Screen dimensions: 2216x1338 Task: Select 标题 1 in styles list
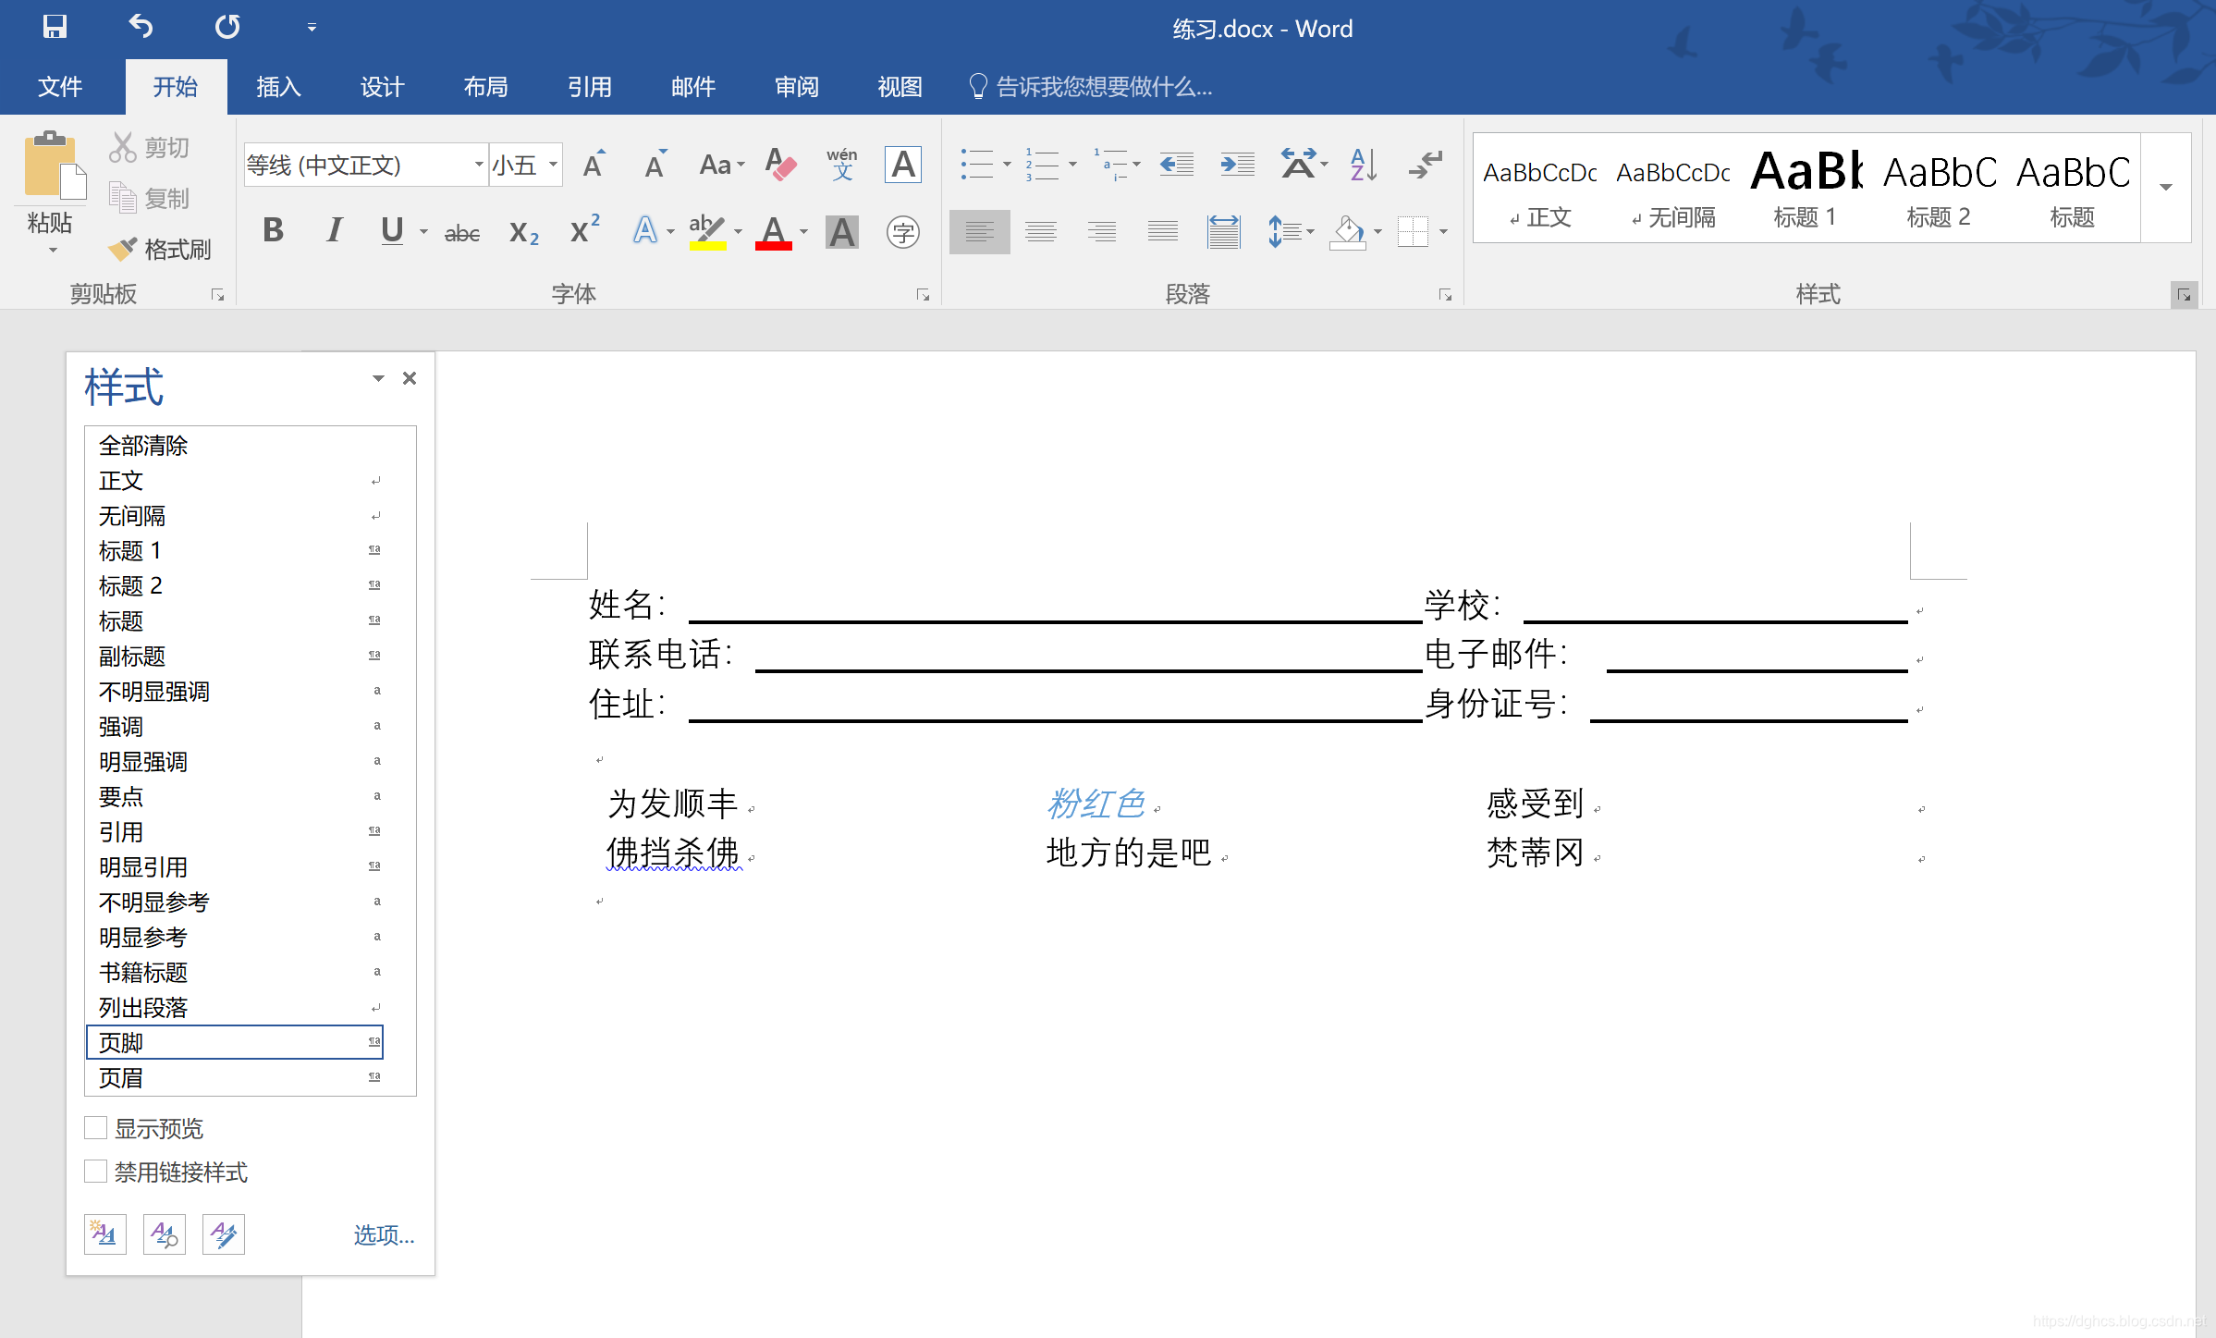(x=130, y=551)
